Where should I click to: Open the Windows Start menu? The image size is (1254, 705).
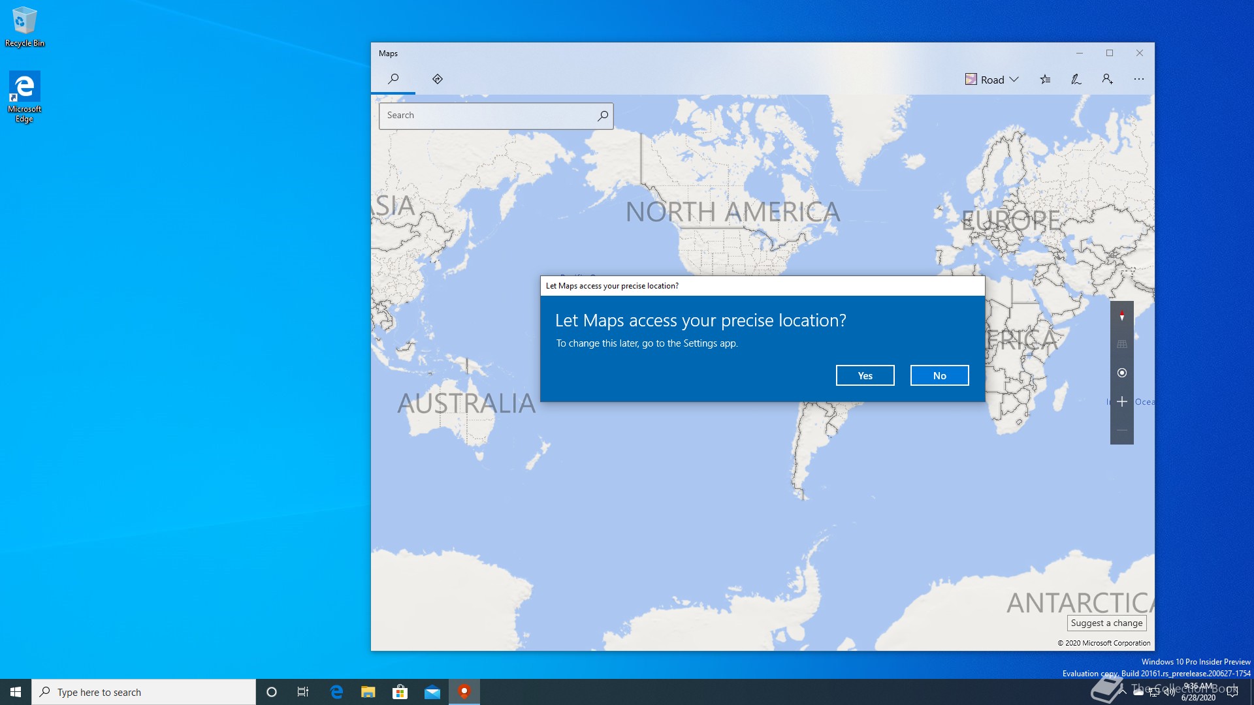tap(16, 692)
